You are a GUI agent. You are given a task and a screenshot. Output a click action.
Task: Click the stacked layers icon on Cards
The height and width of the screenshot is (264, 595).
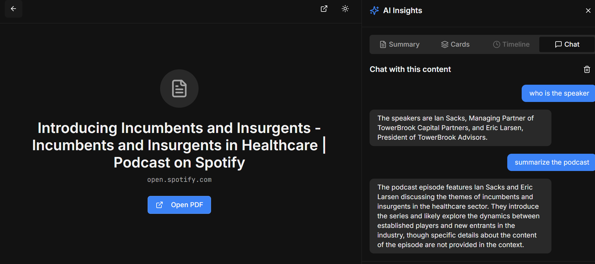tap(445, 44)
